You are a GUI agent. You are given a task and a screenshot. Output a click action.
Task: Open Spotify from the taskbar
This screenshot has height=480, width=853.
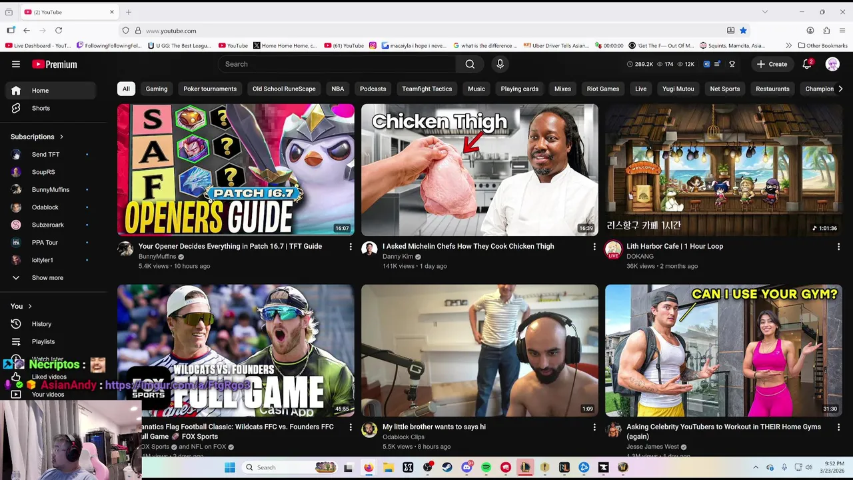pos(486,467)
